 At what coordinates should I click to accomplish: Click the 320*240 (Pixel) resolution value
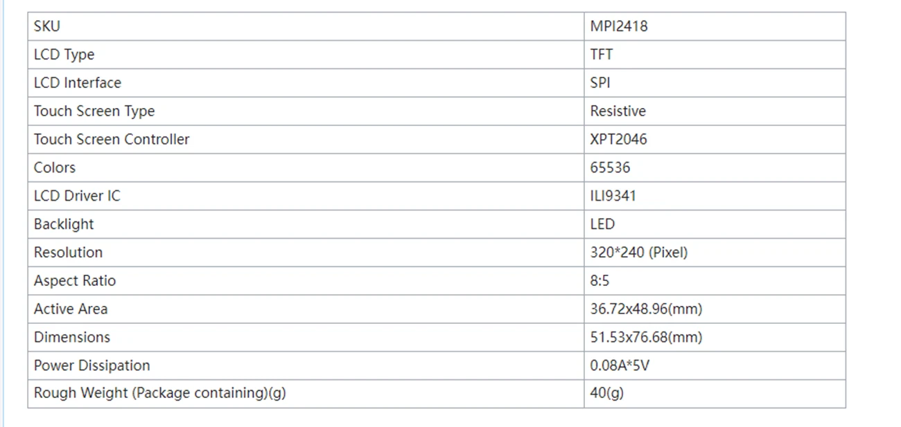(x=639, y=253)
